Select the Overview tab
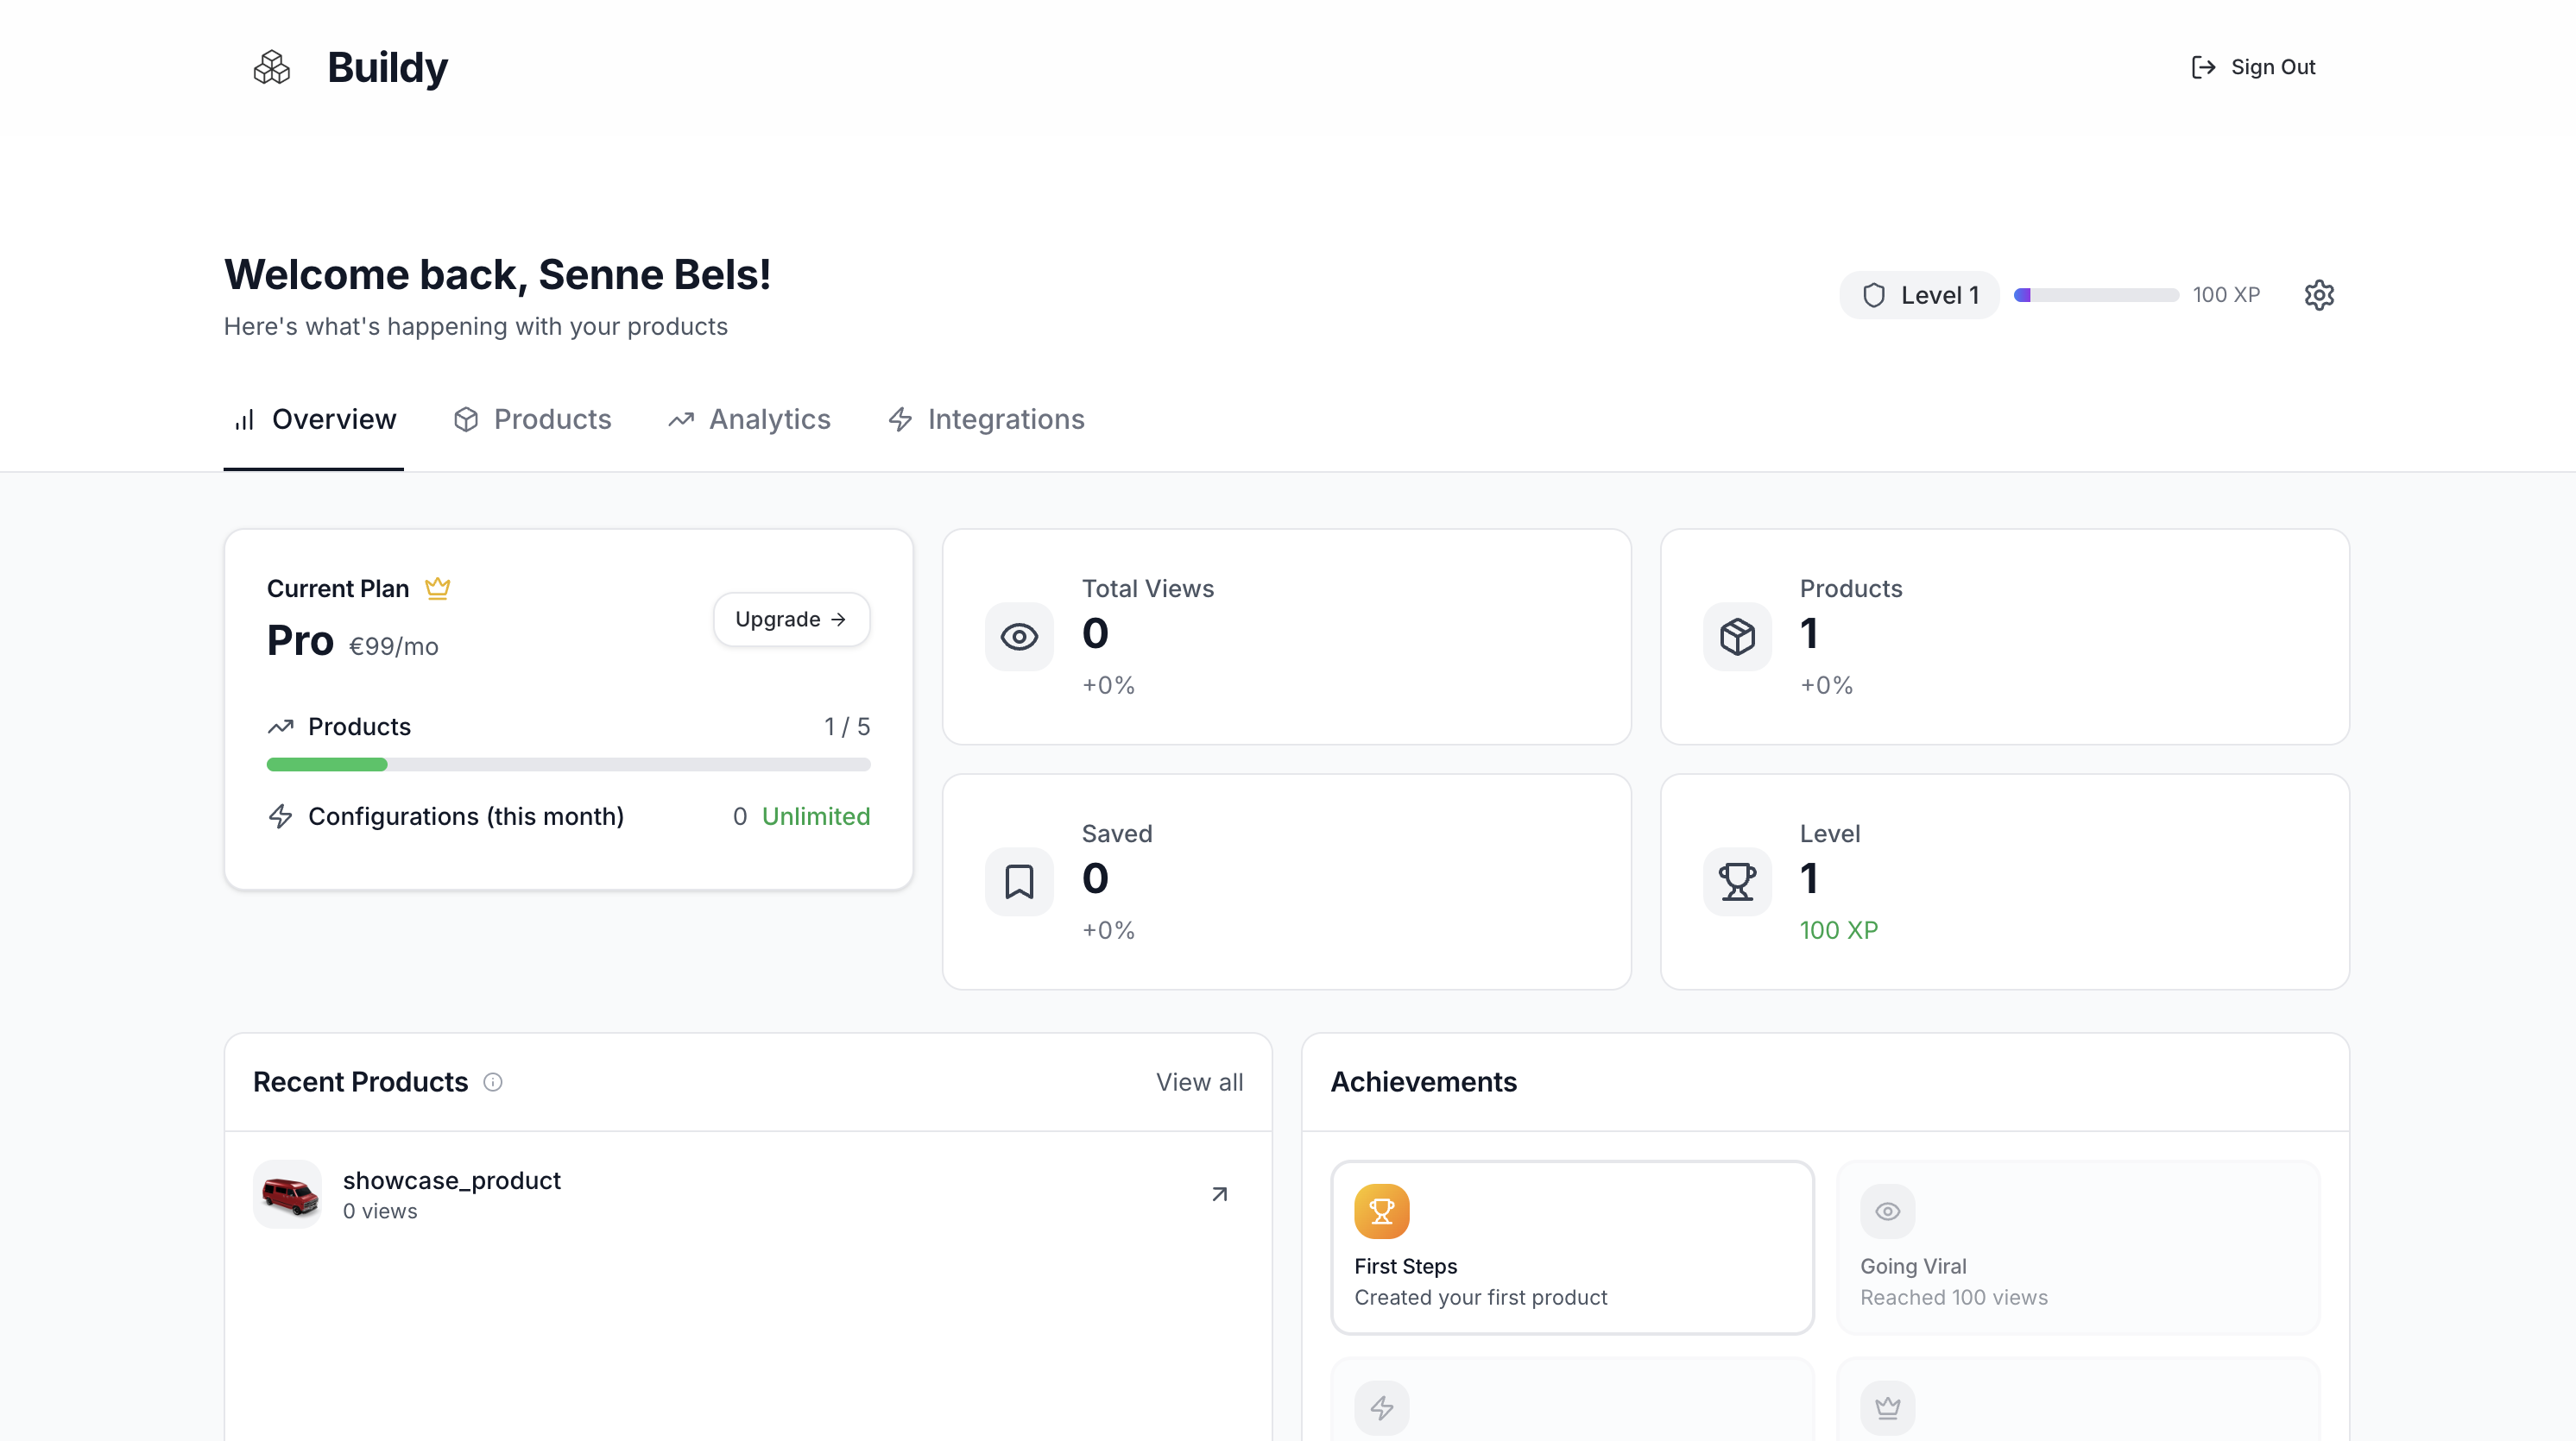This screenshot has width=2576, height=1441. pyautogui.click(x=314, y=419)
